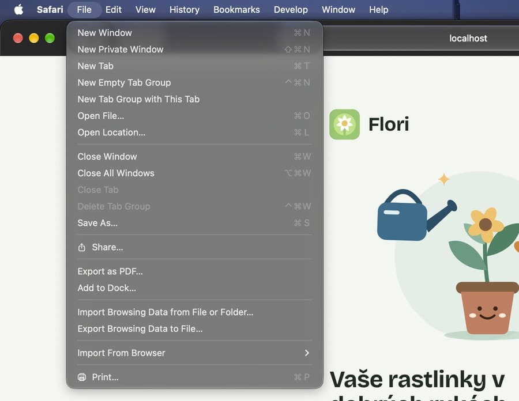Choose Add to Dock...

[x=195, y=288]
